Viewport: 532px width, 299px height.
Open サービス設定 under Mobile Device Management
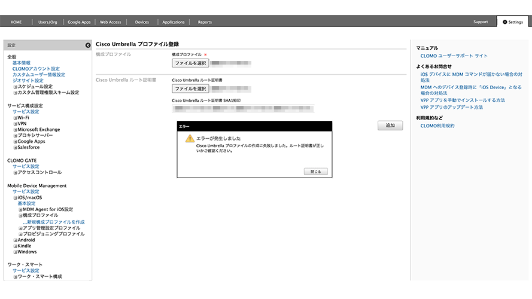coord(26,191)
